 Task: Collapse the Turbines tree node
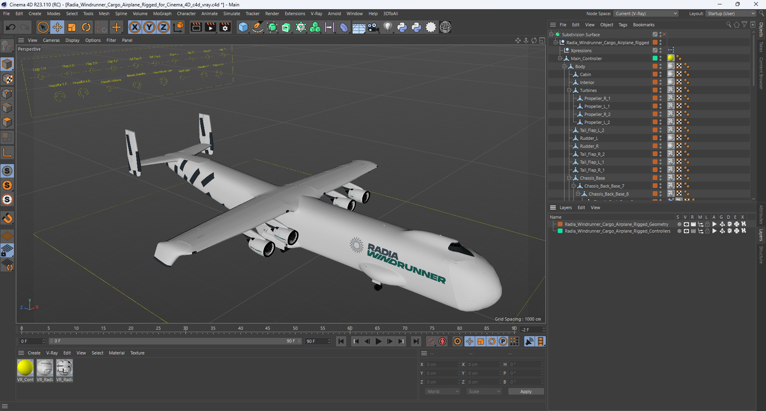569,90
